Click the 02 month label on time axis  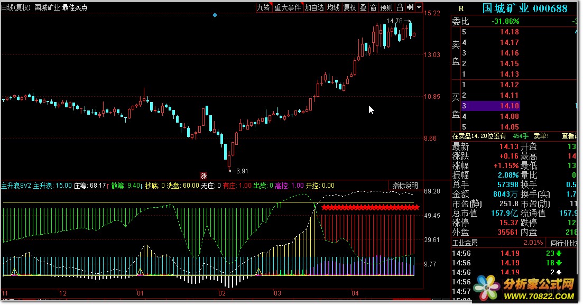click(x=222, y=293)
